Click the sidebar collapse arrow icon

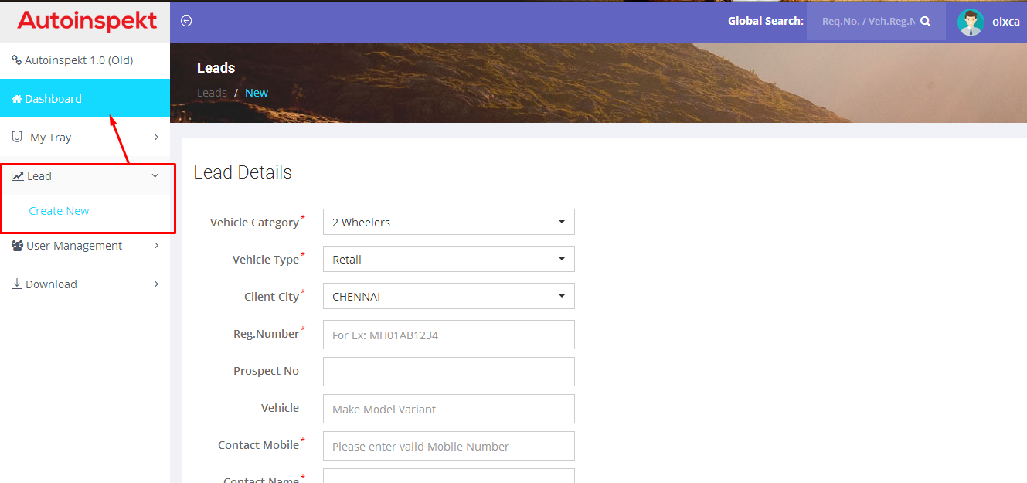186,21
